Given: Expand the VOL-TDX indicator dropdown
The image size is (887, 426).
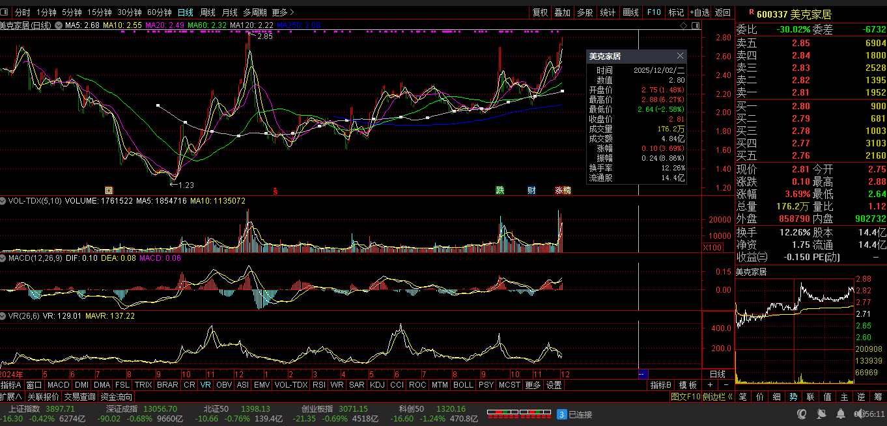Looking at the screenshot, I should pyautogui.click(x=4, y=201).
